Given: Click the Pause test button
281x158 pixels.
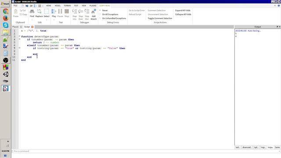Looking at the screenshot, I should tap(60, 12).
